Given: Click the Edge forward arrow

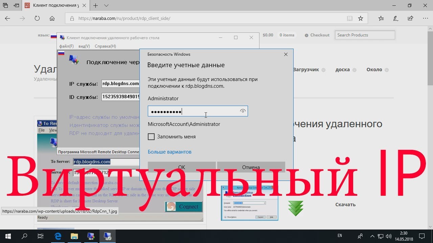Looking at the screenshot, I should (x=22, y=19).
